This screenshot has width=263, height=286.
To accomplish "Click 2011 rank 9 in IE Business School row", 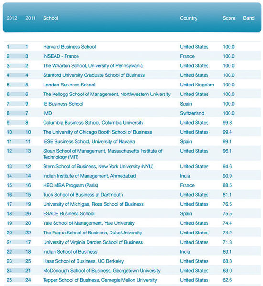I will point(27,104).
